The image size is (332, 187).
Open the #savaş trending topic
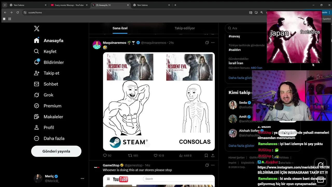(x=234, y=36)
